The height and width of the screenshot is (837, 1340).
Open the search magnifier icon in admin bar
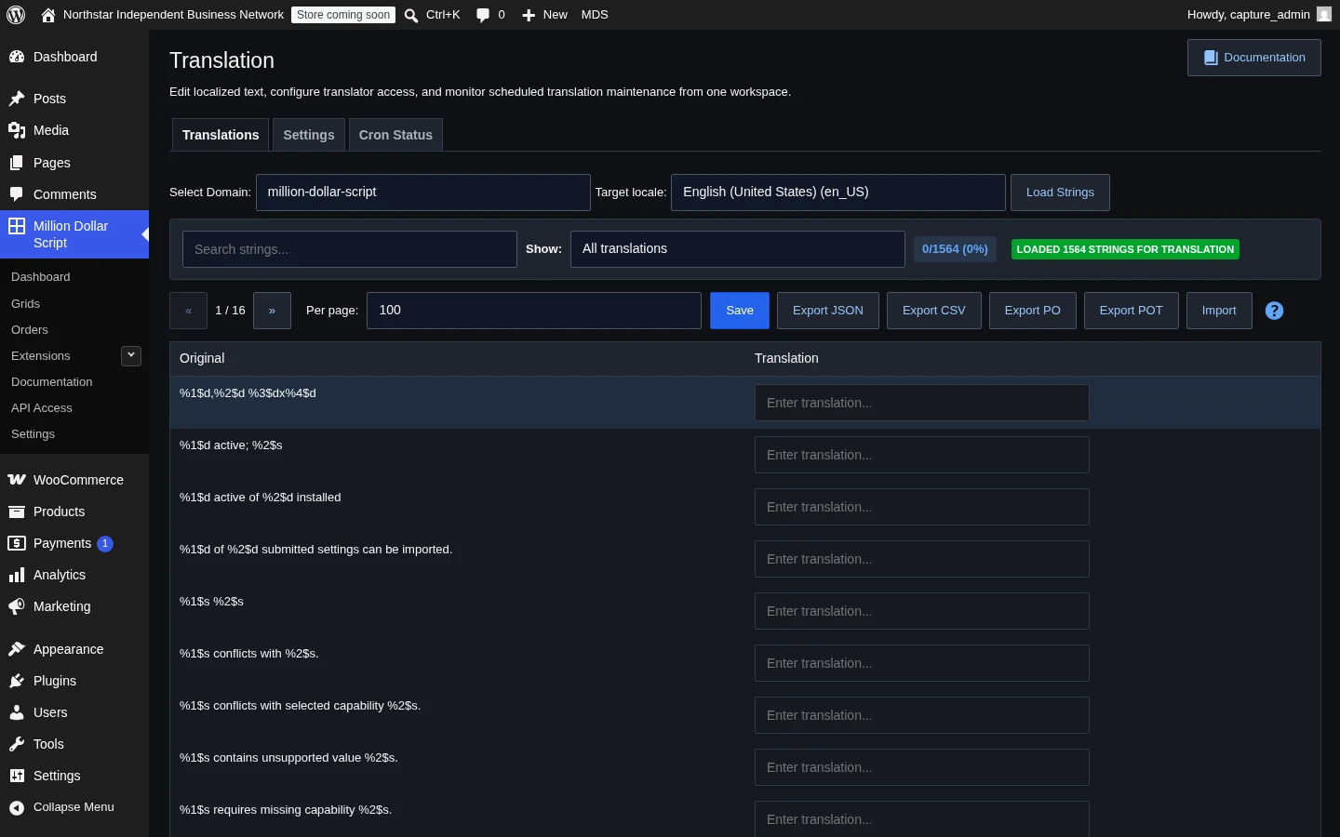pyautogui.click(x=411, y=15)
